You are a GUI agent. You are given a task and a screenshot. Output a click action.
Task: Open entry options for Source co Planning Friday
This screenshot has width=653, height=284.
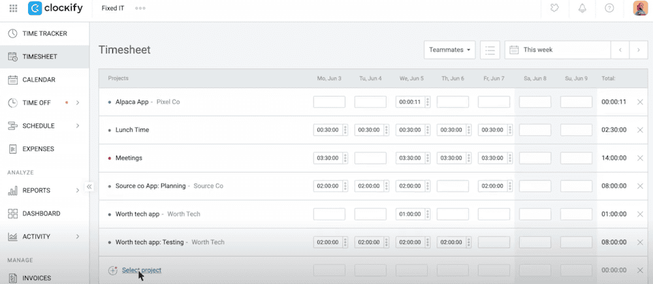pos(510,186)
